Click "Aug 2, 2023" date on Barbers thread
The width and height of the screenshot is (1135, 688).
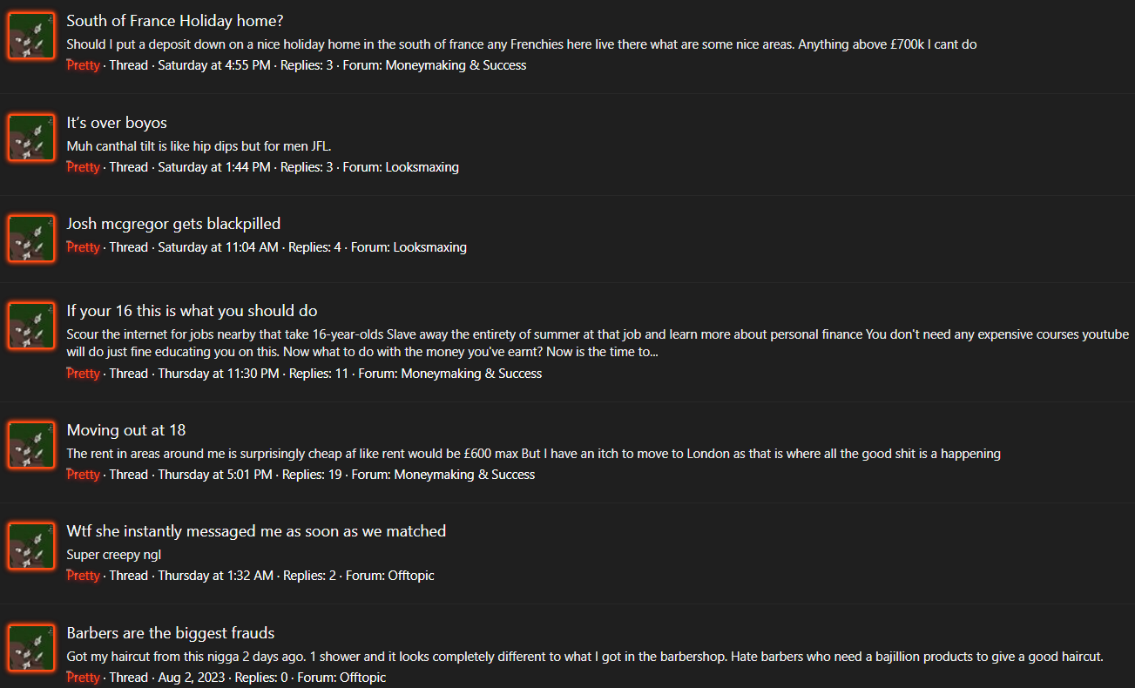(x=191, y=678)
